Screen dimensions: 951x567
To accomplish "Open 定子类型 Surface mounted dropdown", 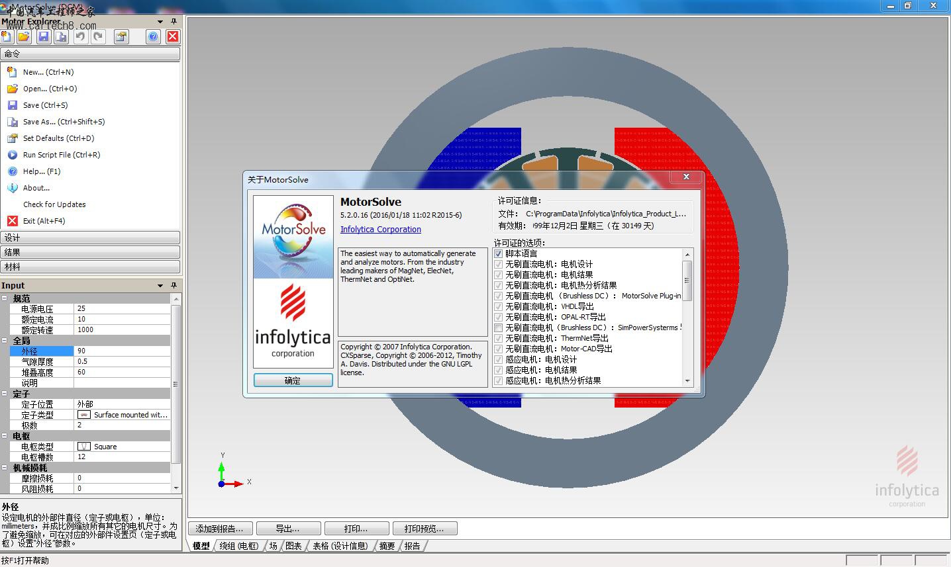I will pos(122,415).
